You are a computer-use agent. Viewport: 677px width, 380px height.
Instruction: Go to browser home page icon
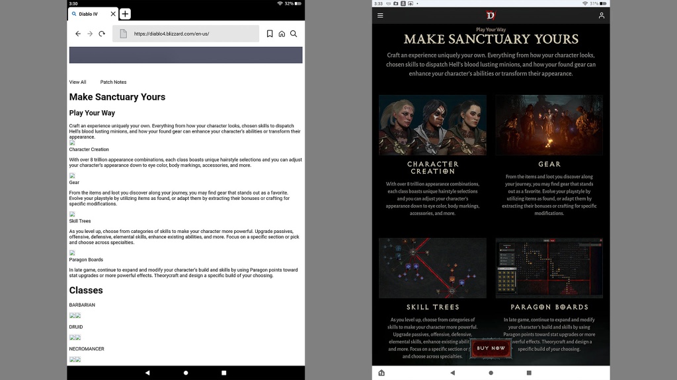(282, 34)
